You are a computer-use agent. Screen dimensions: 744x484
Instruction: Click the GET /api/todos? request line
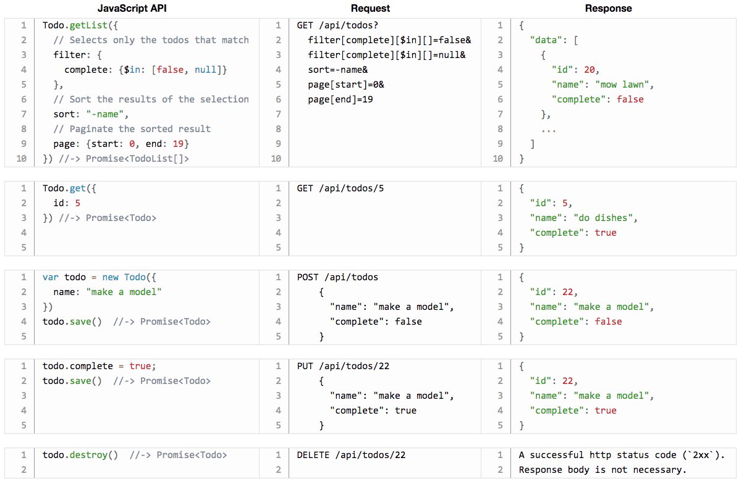click(x=330, y=25)
